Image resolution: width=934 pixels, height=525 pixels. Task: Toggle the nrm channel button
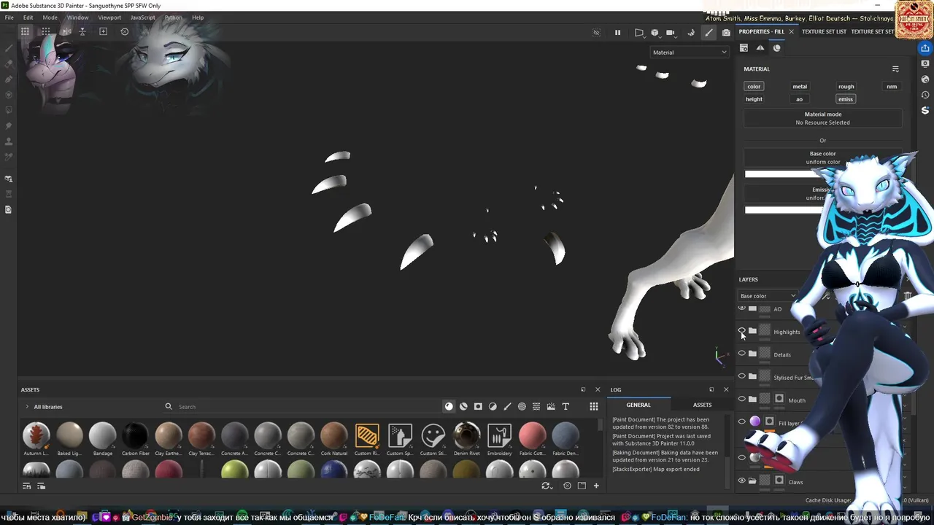tap(892, 86)
